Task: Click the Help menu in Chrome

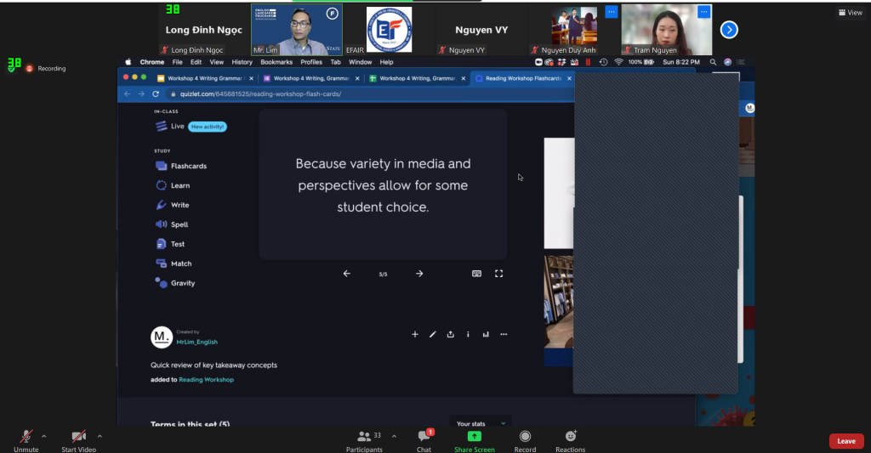Action: pos(386,62)
